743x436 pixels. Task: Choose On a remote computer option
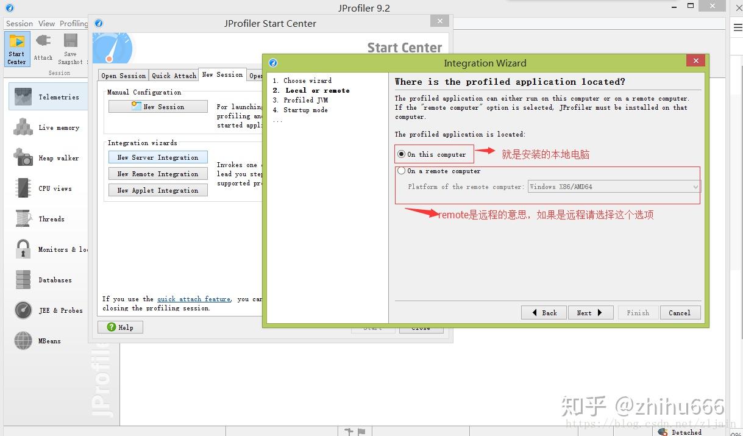pyautogui.click(x=402, y=171)
